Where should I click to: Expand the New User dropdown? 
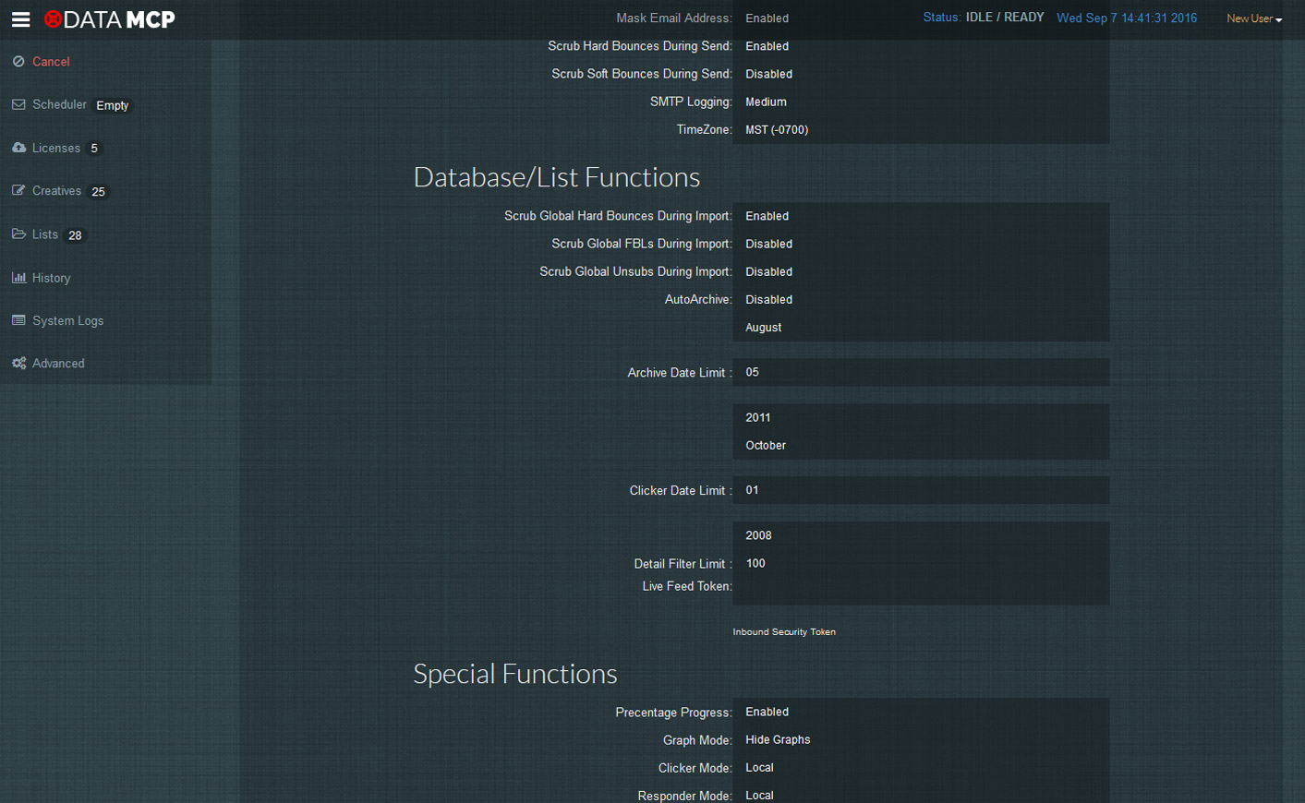click(1254, 18)
